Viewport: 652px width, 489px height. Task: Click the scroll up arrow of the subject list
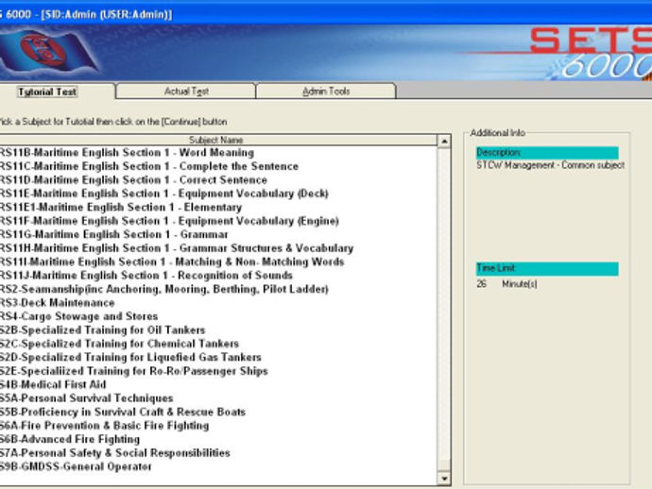click(444, 142)
